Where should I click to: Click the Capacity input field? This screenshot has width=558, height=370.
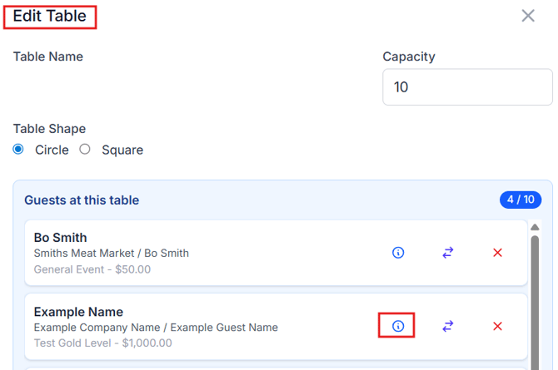pyautogui.click(x=467, y=87)
